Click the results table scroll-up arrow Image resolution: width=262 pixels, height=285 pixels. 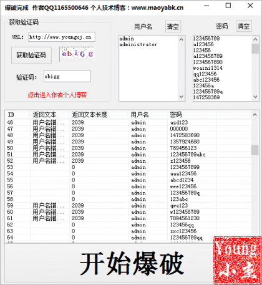255,115
